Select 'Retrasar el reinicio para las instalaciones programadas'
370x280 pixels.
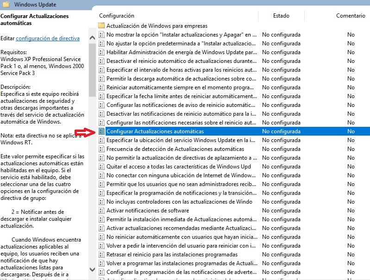(x=172, y=255)
